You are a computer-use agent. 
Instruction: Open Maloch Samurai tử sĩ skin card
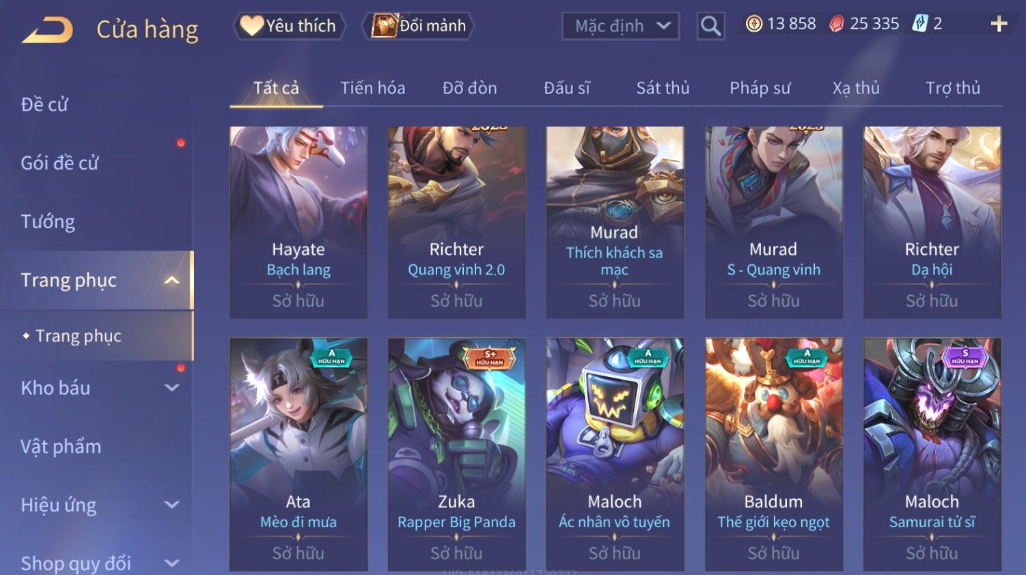coord(932,454)
